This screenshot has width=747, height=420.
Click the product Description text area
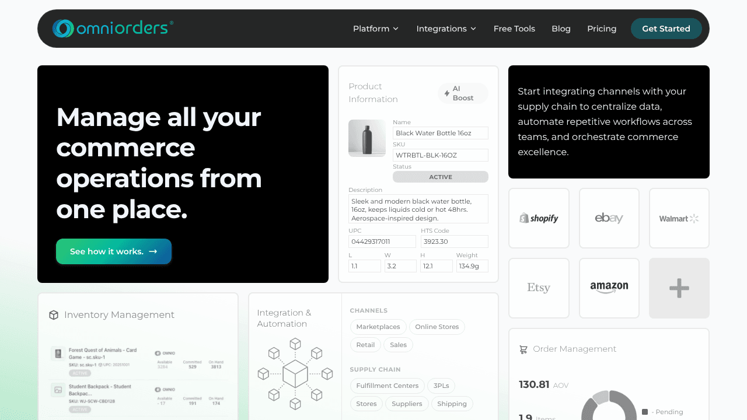pyautogui.click(x=418, y=209)
